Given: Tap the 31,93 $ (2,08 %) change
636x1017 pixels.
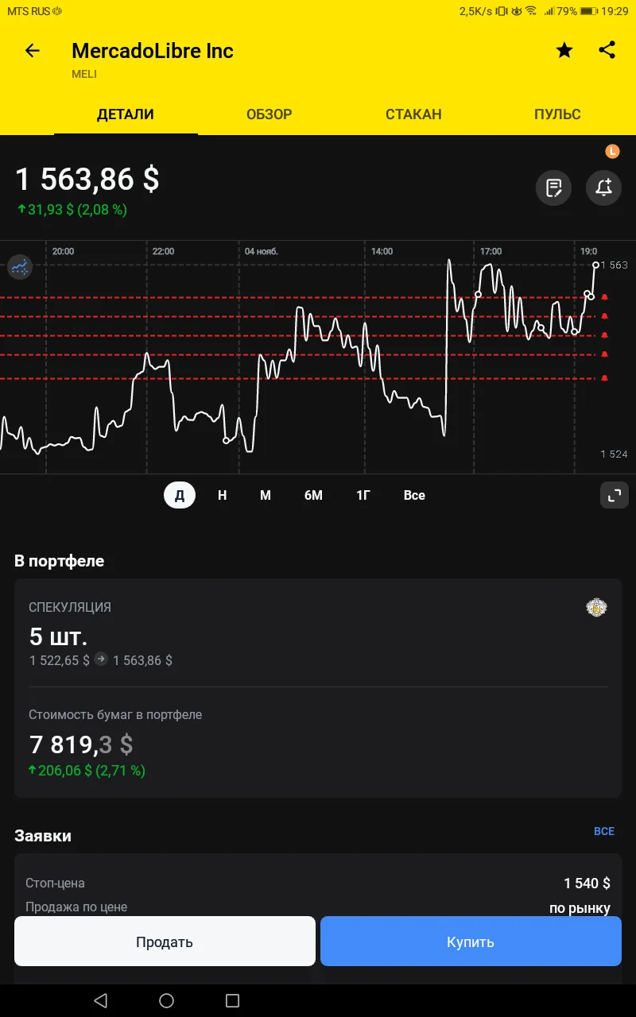Looking at the screenshot, I should 72,210.
